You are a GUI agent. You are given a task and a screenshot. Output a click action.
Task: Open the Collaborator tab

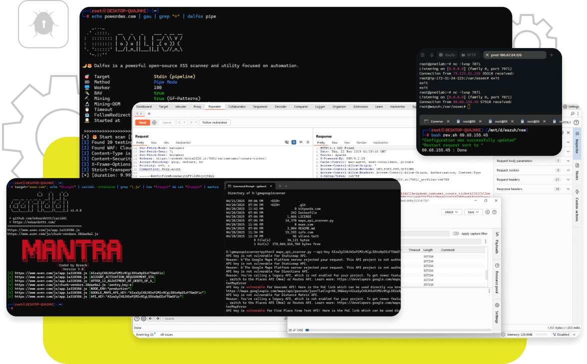coord(237,107)
